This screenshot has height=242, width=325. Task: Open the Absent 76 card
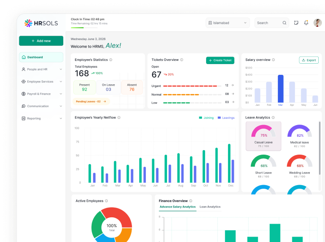click(x=132, y=87)
